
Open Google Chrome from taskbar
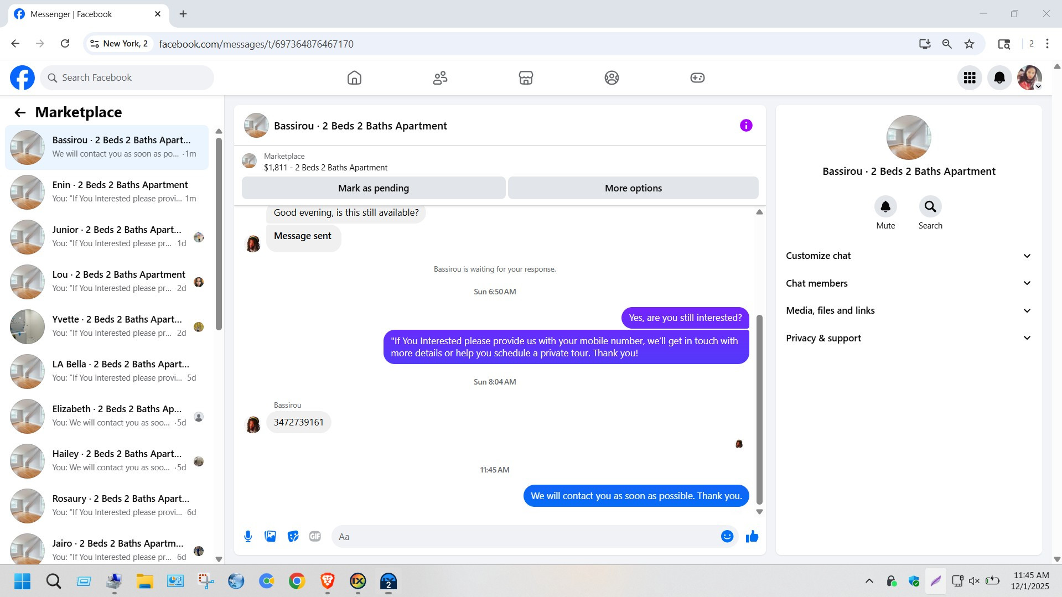pos(297,581)
